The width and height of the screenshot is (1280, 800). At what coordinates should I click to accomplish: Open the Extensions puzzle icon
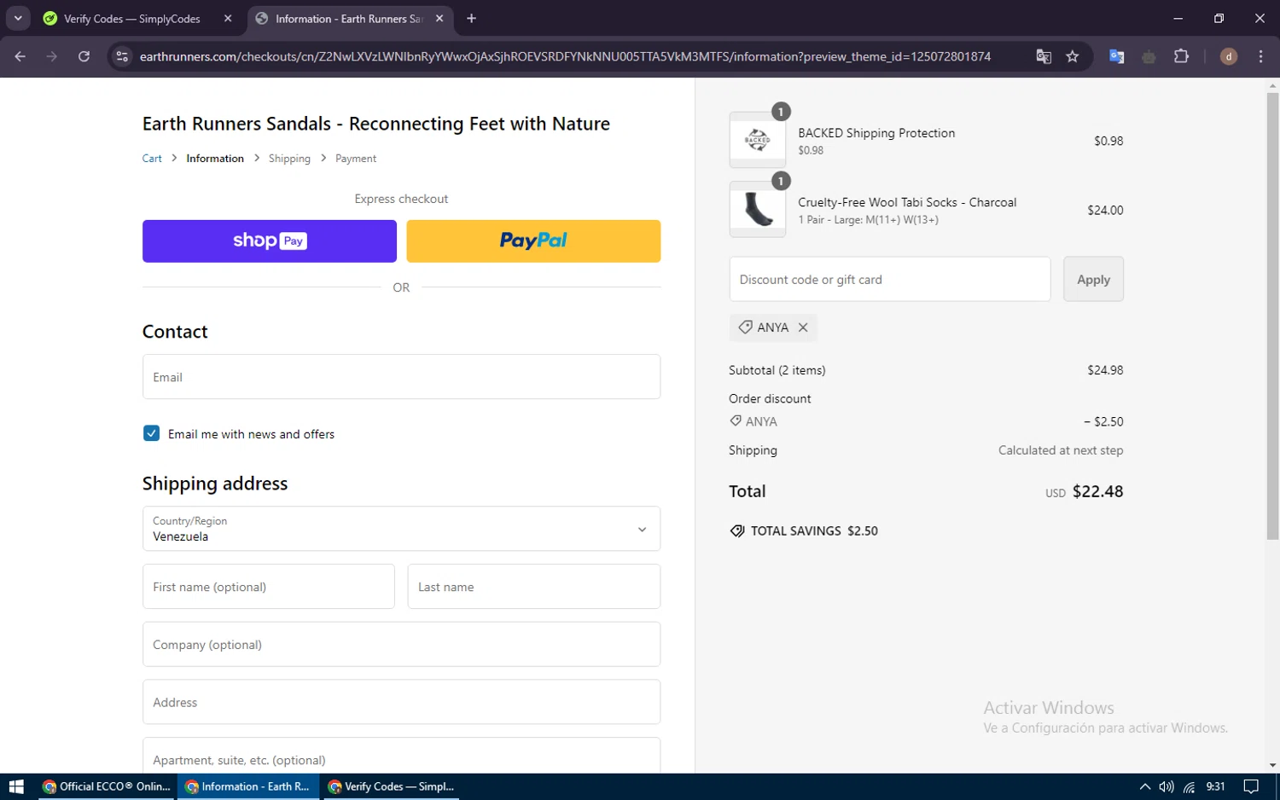coord(1181,56)
